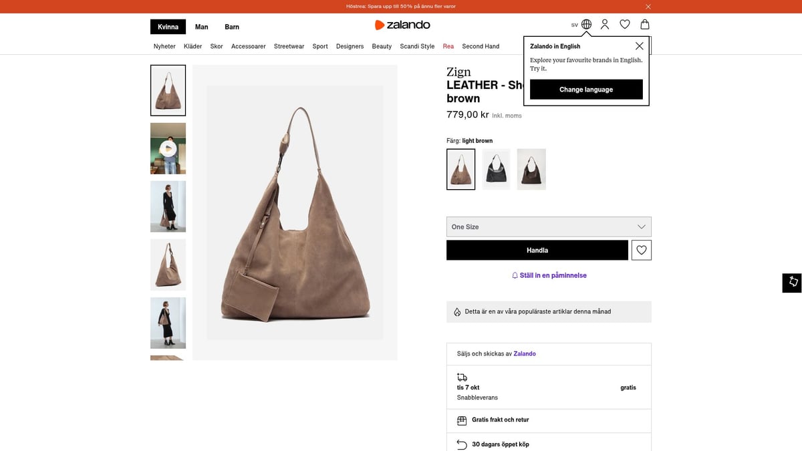Open the shopping bag icon
The height and width of the screenshot is (451, 802).
645,25
